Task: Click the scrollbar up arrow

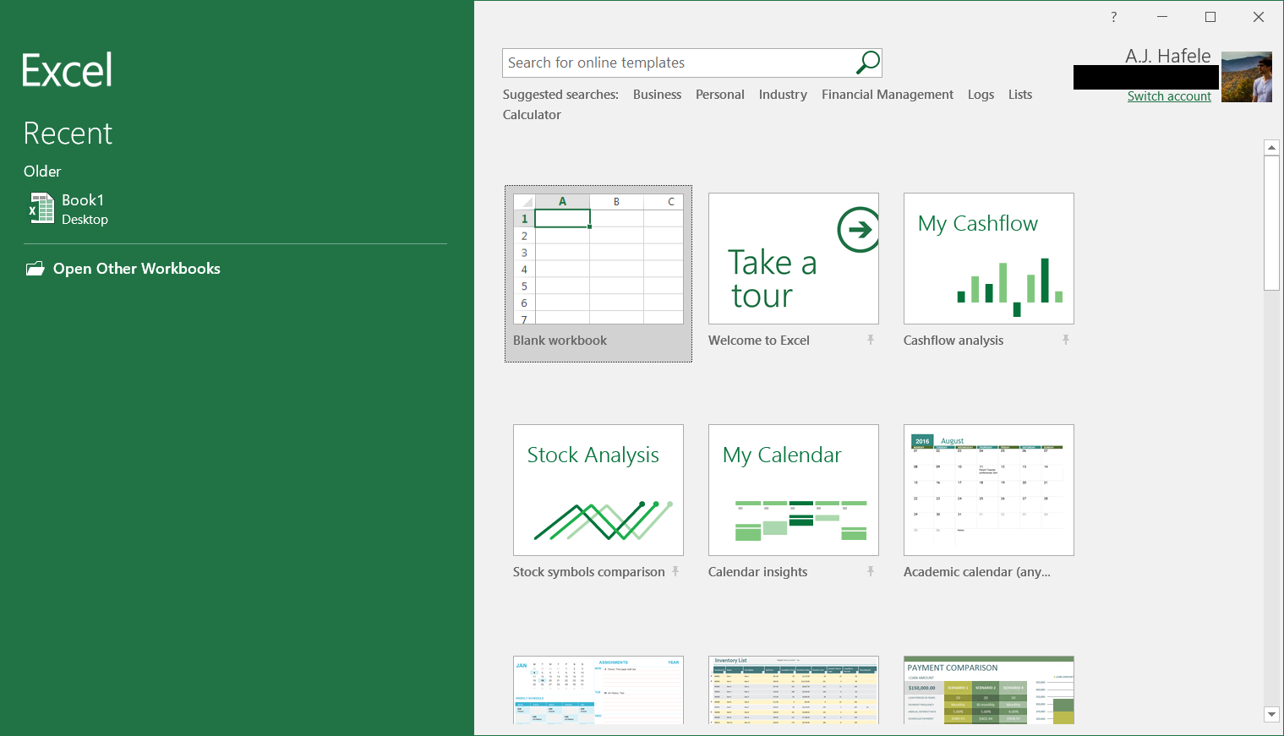Action: tap(1271, 148)
